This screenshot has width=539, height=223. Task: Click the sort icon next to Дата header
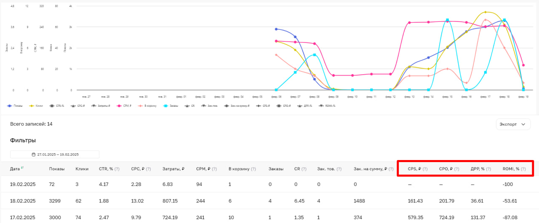pos(22,168)
